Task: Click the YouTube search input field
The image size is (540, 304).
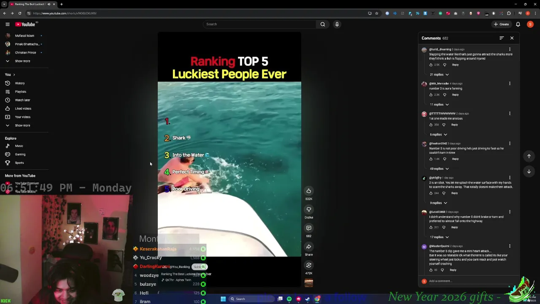Action: [x=259, y=24]
